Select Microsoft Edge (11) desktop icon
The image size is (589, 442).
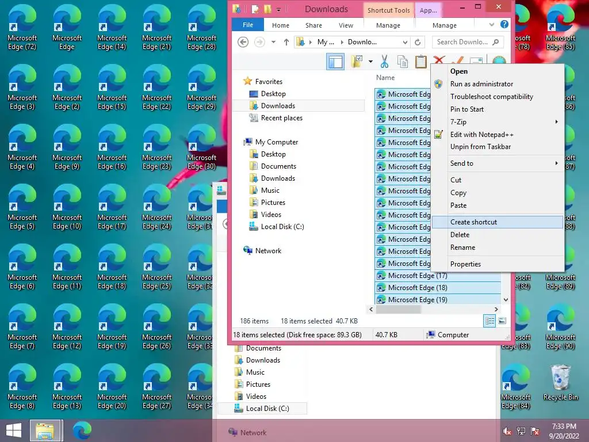pyautogui.click(x=67, y=267)
